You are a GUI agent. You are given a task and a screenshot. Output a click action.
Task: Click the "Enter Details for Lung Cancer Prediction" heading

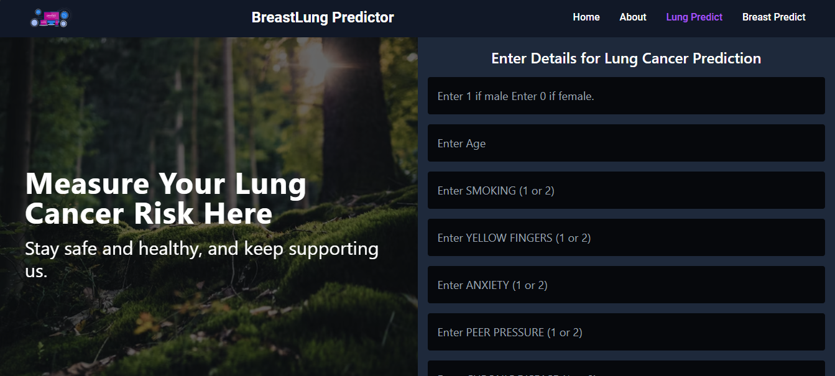(x=625, y=58)
